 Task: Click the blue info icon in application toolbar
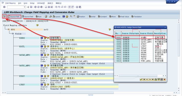63,17
